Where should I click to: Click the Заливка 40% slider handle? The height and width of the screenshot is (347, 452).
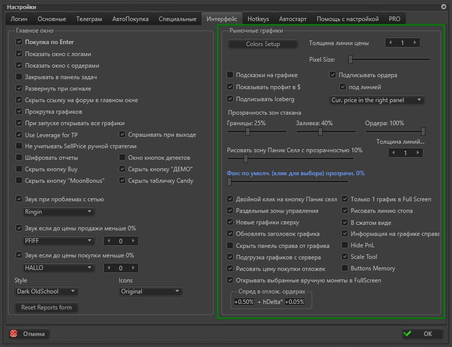[320, 132]
